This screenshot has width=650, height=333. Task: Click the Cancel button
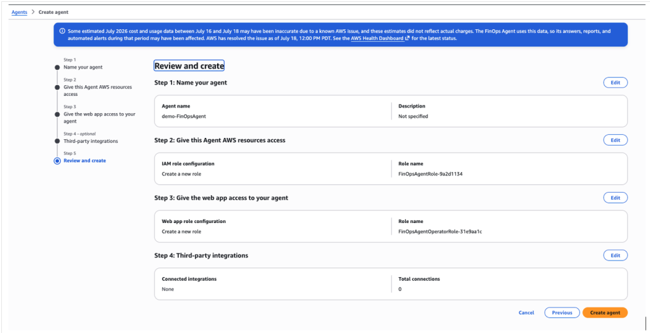point(526,313)
